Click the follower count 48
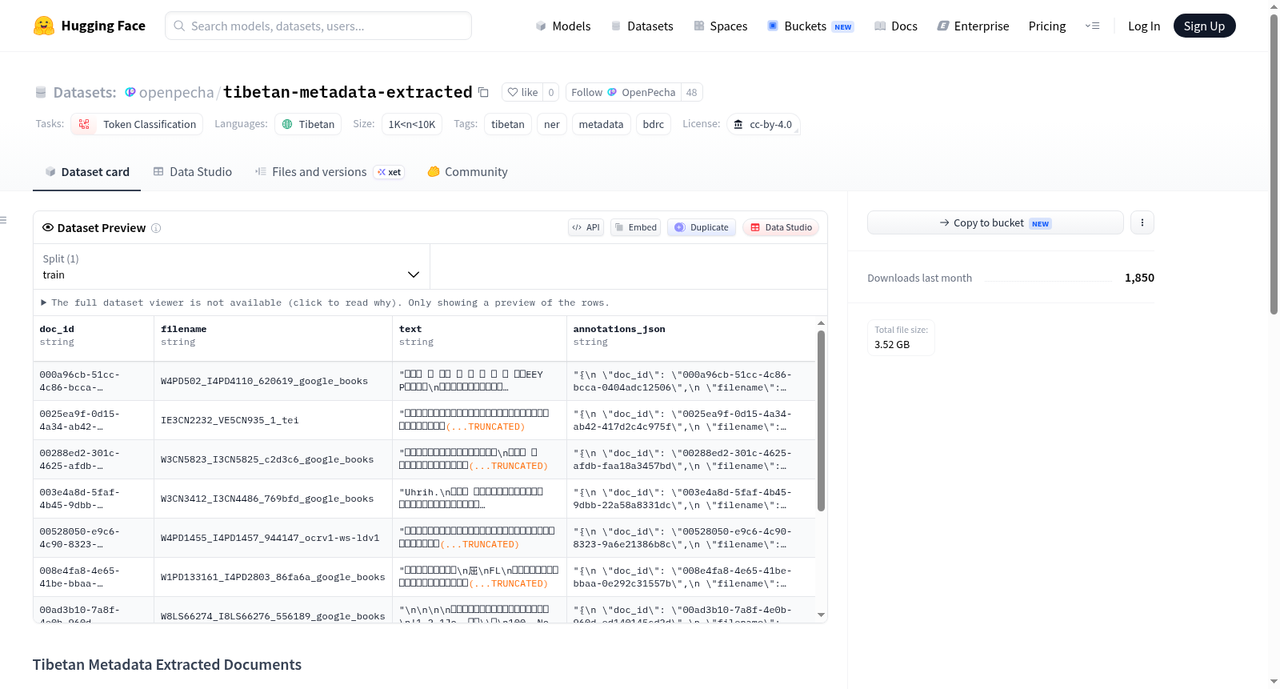Image resolution: width=1280 pixels, height=689 pixels. coord(692,92)
